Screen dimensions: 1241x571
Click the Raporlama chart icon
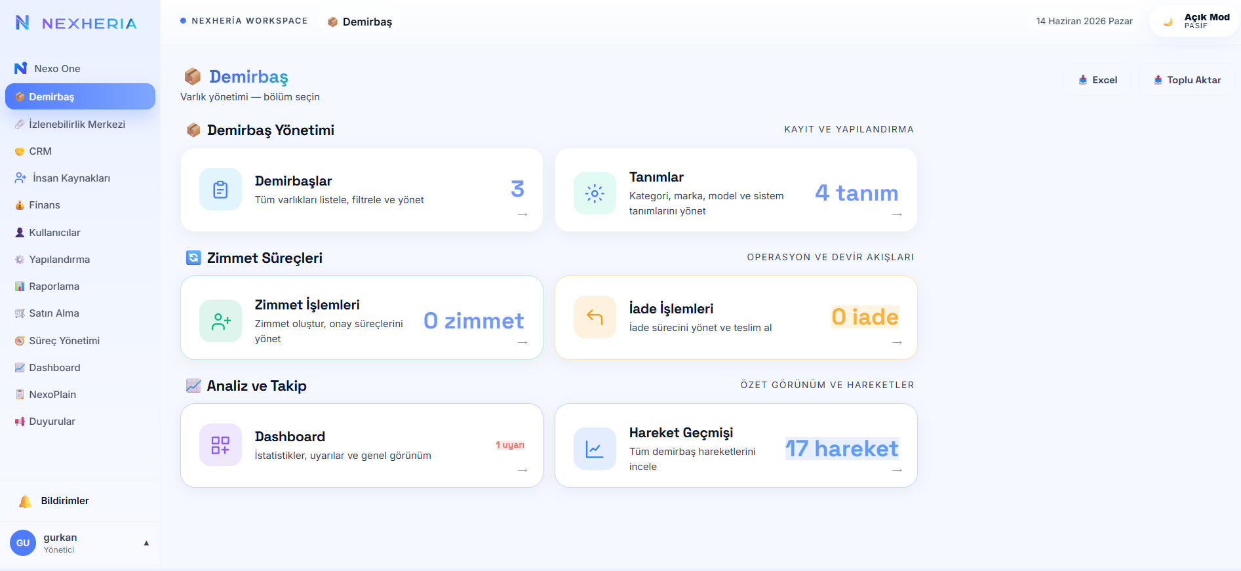click(20, 286)
